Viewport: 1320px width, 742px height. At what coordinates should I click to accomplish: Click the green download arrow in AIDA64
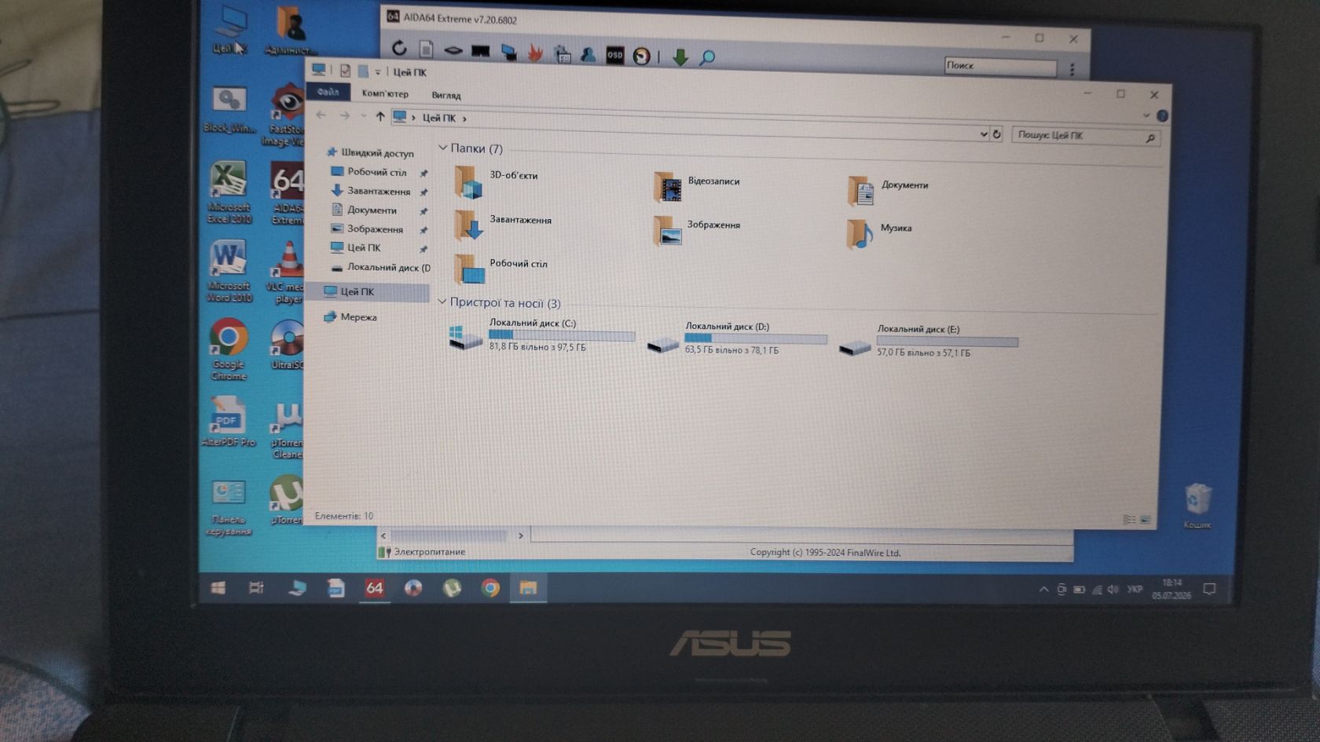click(680, 57)
